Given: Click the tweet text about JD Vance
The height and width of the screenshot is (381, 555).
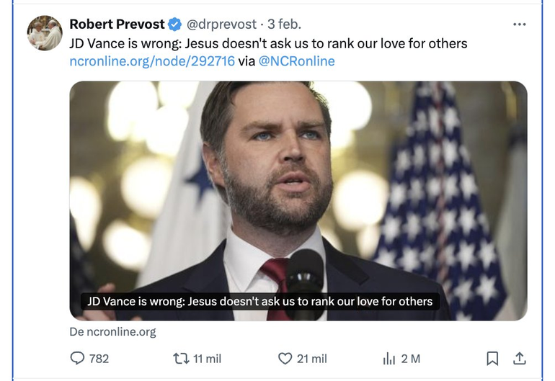Looking at the screenshot, I should coord(268,43).
